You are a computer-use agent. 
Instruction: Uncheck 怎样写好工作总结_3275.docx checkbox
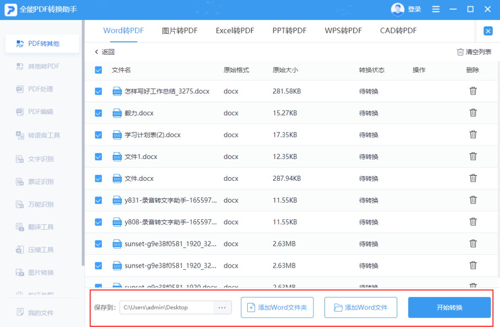click(99, 92)
